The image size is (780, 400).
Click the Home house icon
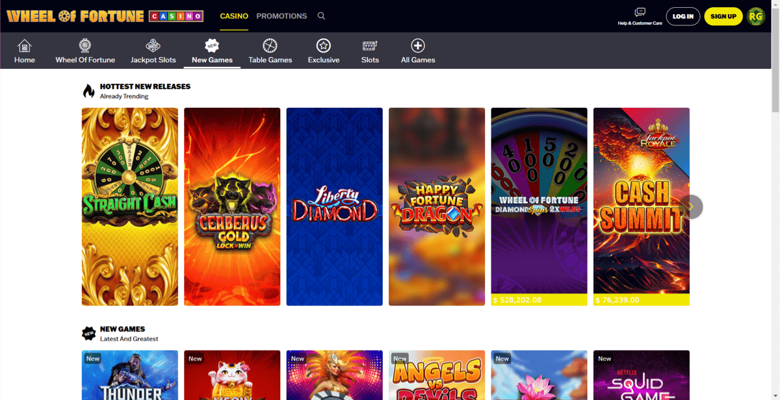pyautogui.click(x=25, y=46)
